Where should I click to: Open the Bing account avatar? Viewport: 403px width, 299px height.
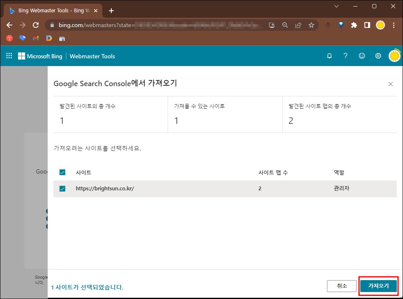point(394,56)
